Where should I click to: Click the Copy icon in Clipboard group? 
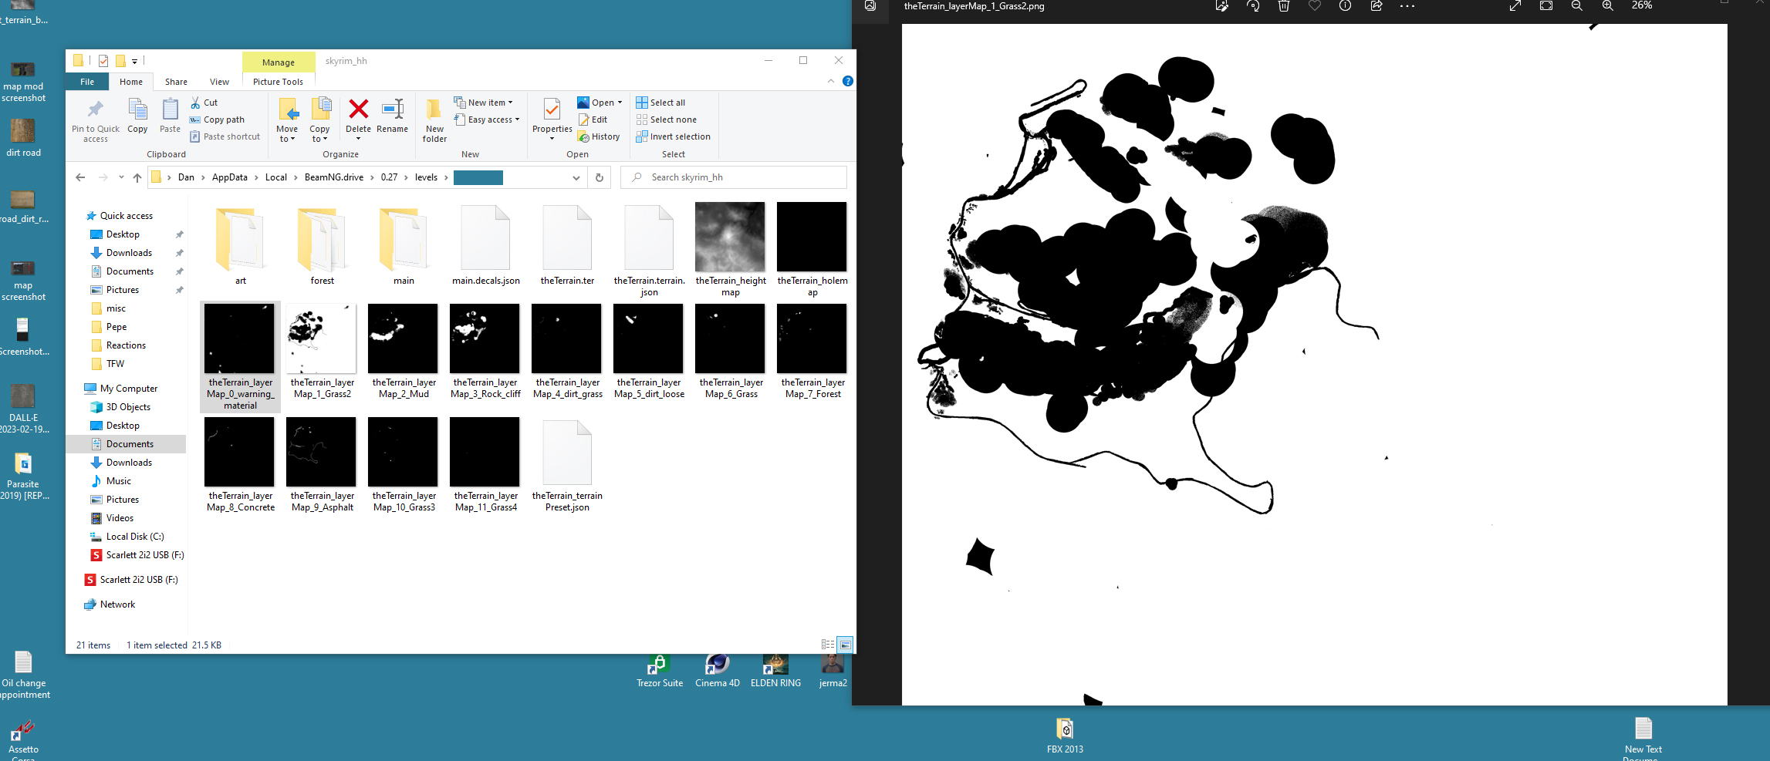pyautogui.click(x=137, y=110)
